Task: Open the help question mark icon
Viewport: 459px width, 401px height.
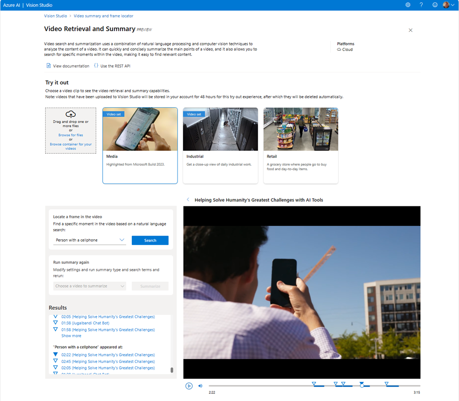Action: coord(421,5)
